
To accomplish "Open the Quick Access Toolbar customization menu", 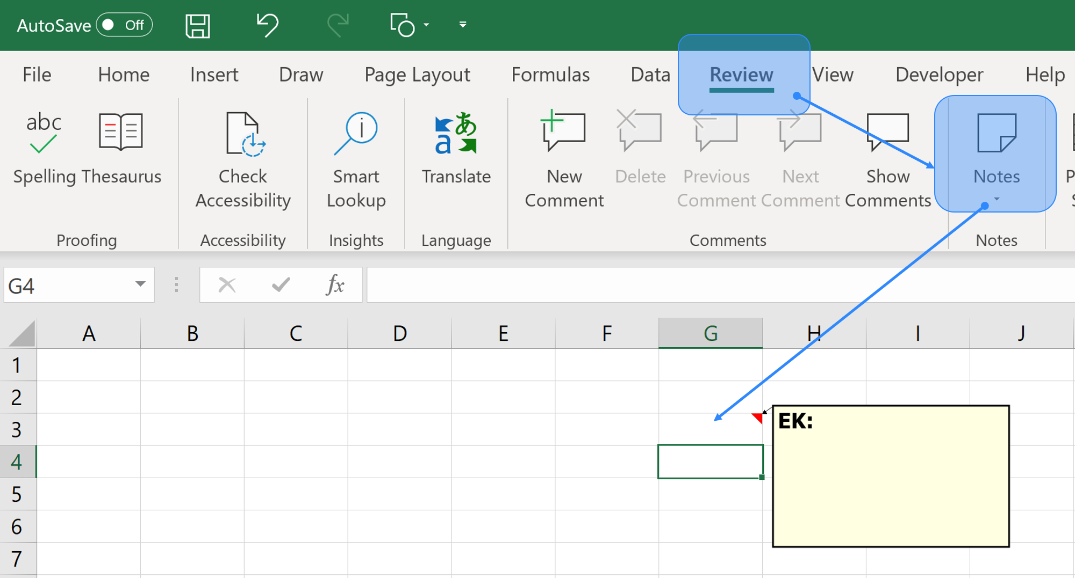I will [x=462, y=25].
